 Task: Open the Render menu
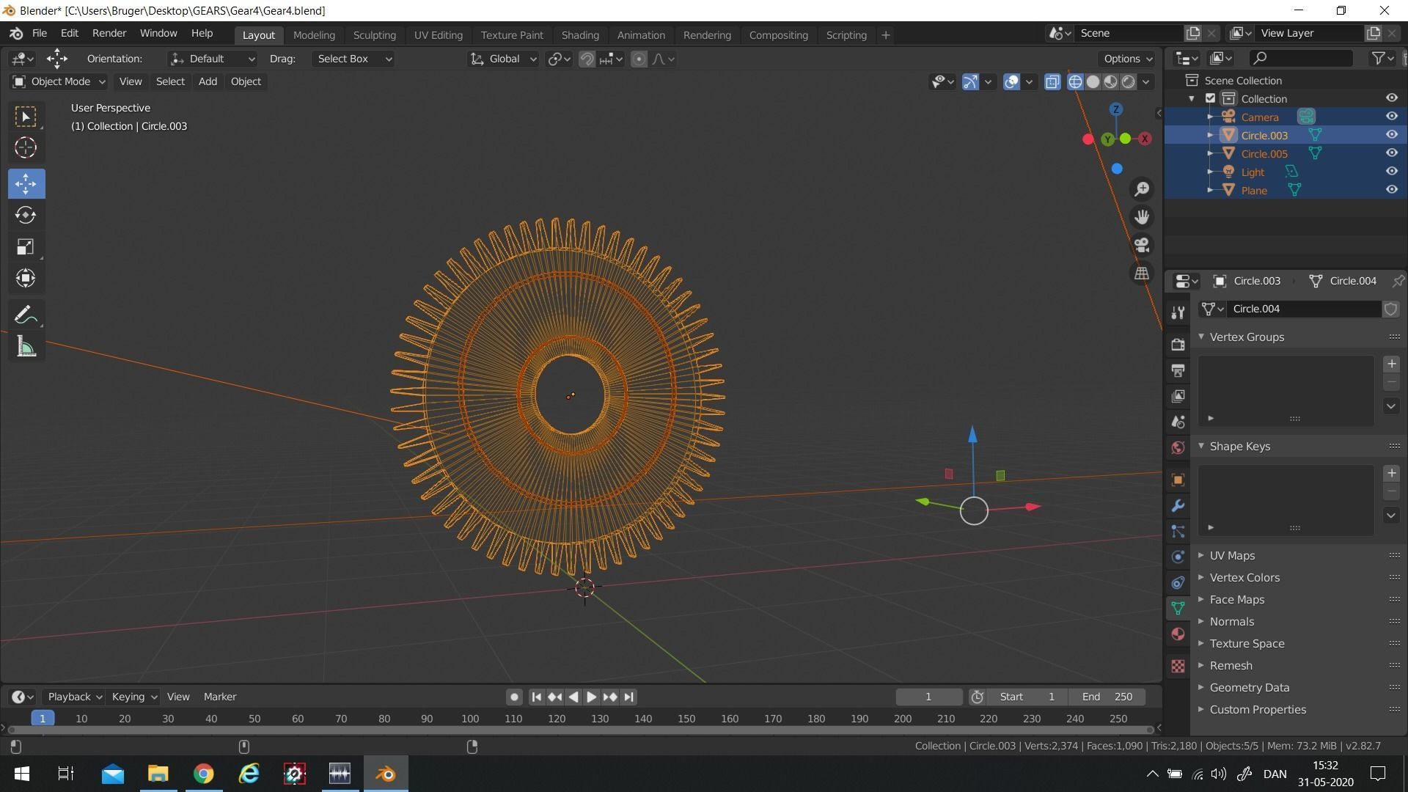(x=109, y=33)
